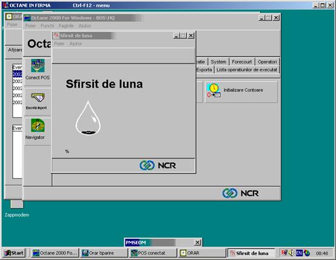Click the Initializare Contoare button label
This screenshot has width=336, height=260.
pos(243,90)
